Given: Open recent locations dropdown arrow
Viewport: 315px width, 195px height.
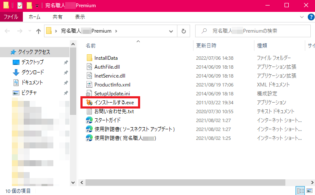Looking at the screenshot, I should pos(30,31).
